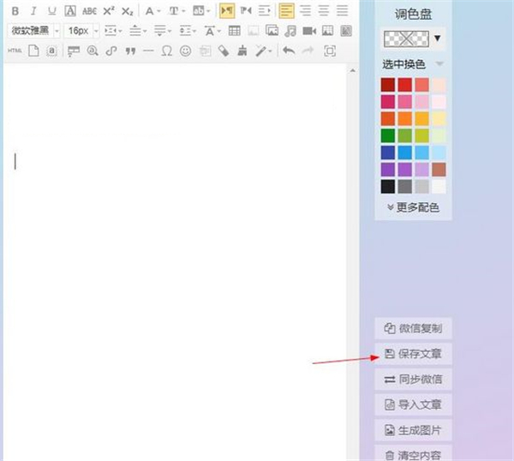Insert a table into the article
Screen dimensions: 514x461
[x=234, y=31]
